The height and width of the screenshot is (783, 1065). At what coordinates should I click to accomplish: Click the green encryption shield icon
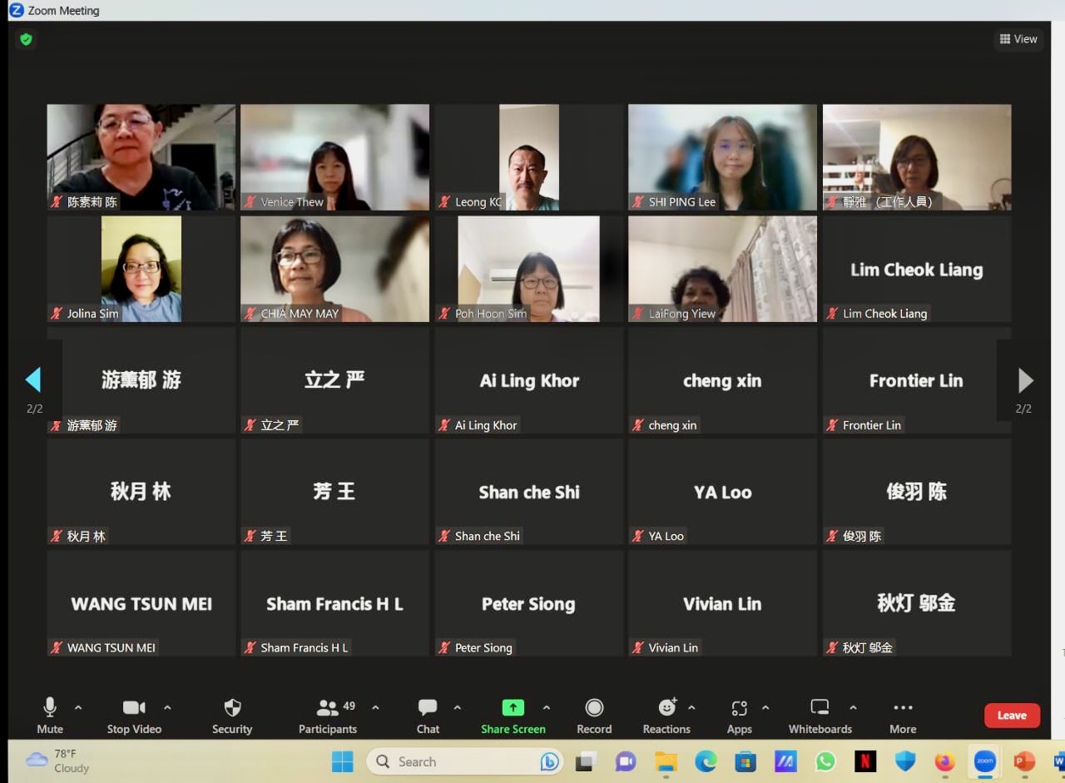27,39
